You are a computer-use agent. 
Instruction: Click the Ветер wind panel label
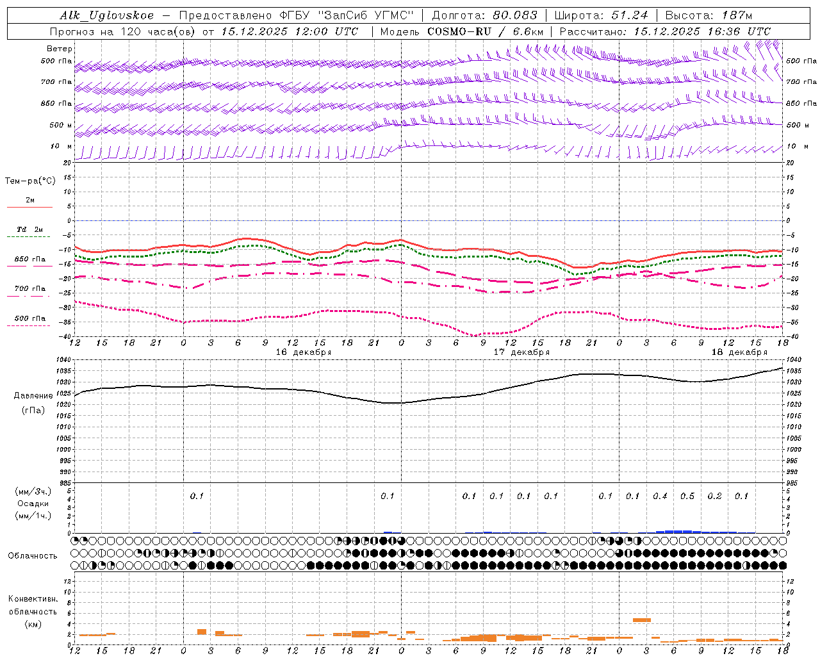click(x=60, y=49)
